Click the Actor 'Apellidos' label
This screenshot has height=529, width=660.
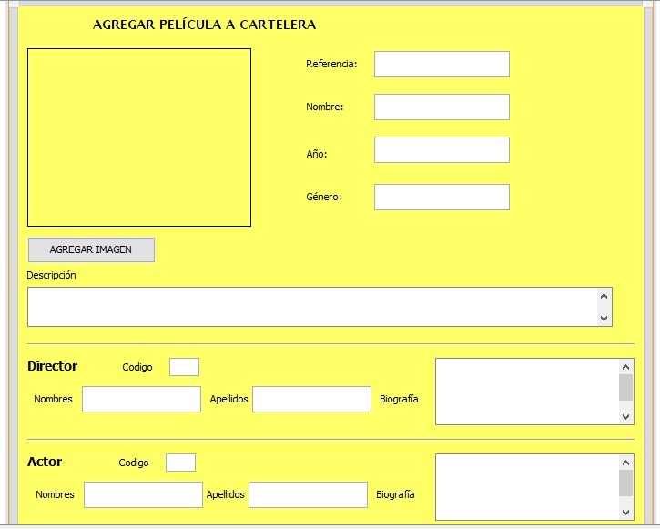coord(225,494)
